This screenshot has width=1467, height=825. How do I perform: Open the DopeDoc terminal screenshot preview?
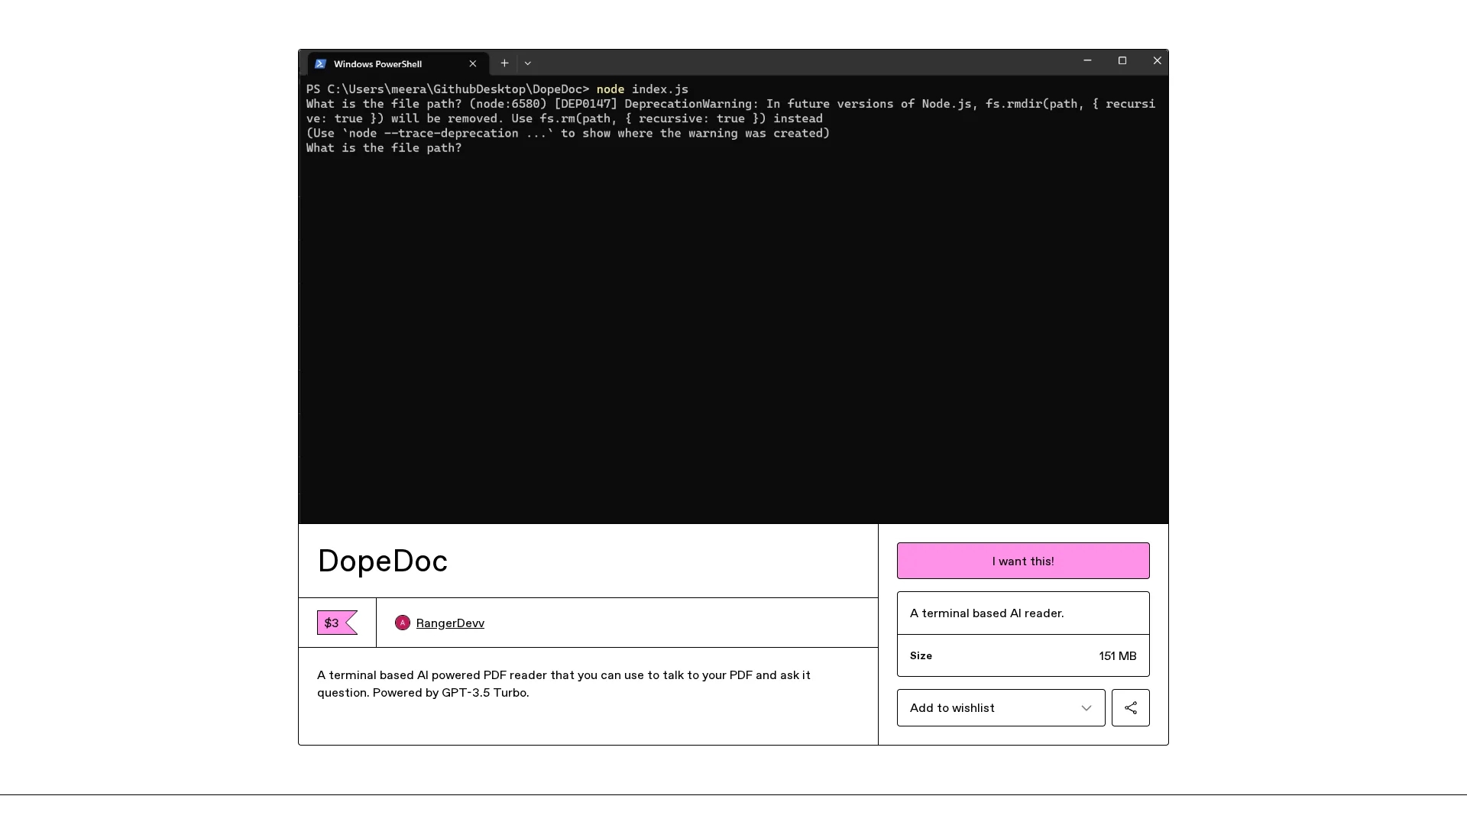[x=733, y=286]
